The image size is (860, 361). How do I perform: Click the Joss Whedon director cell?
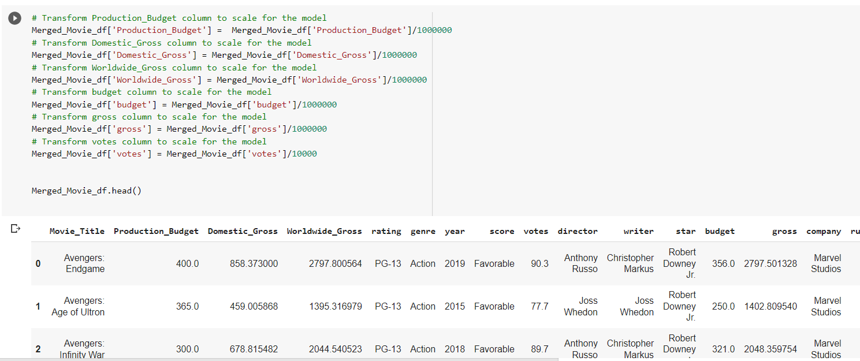(x=580, y=306)
